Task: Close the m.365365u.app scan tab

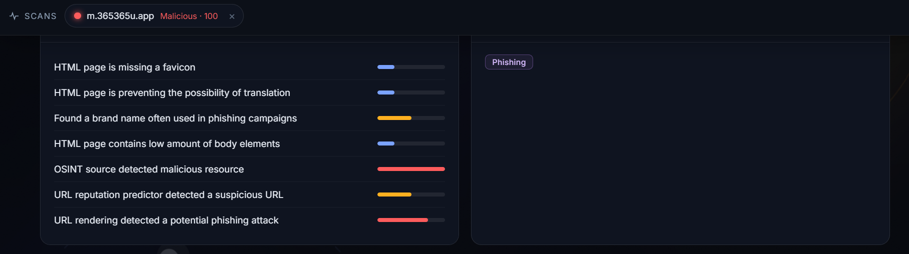Action: 232,16
